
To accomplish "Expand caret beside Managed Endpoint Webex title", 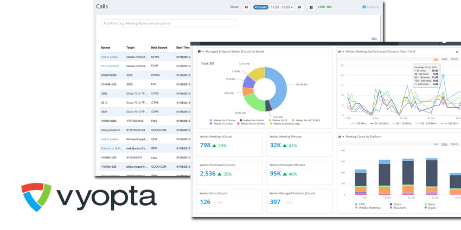I will click(x=203, y=51).
